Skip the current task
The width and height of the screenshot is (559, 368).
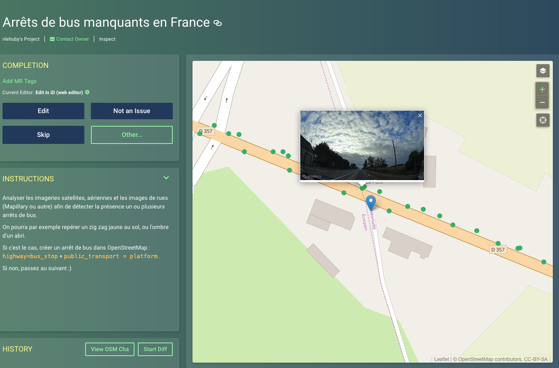point(43,134)
